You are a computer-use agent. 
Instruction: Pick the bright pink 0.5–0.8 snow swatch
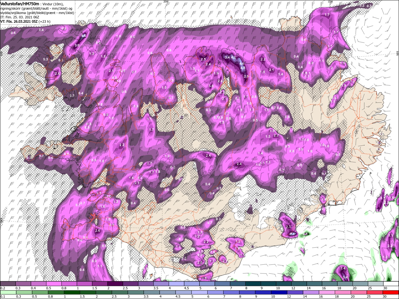click(54, 284)
